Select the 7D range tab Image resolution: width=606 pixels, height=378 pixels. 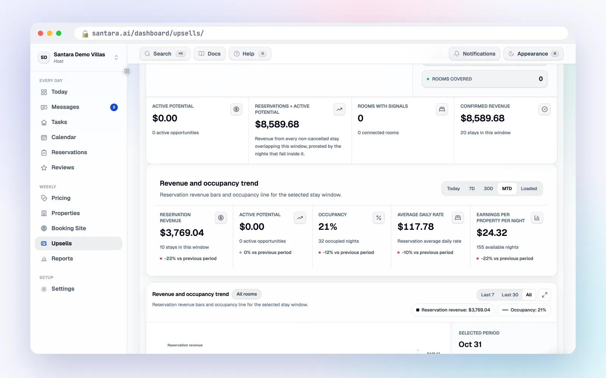coord(472,189)
